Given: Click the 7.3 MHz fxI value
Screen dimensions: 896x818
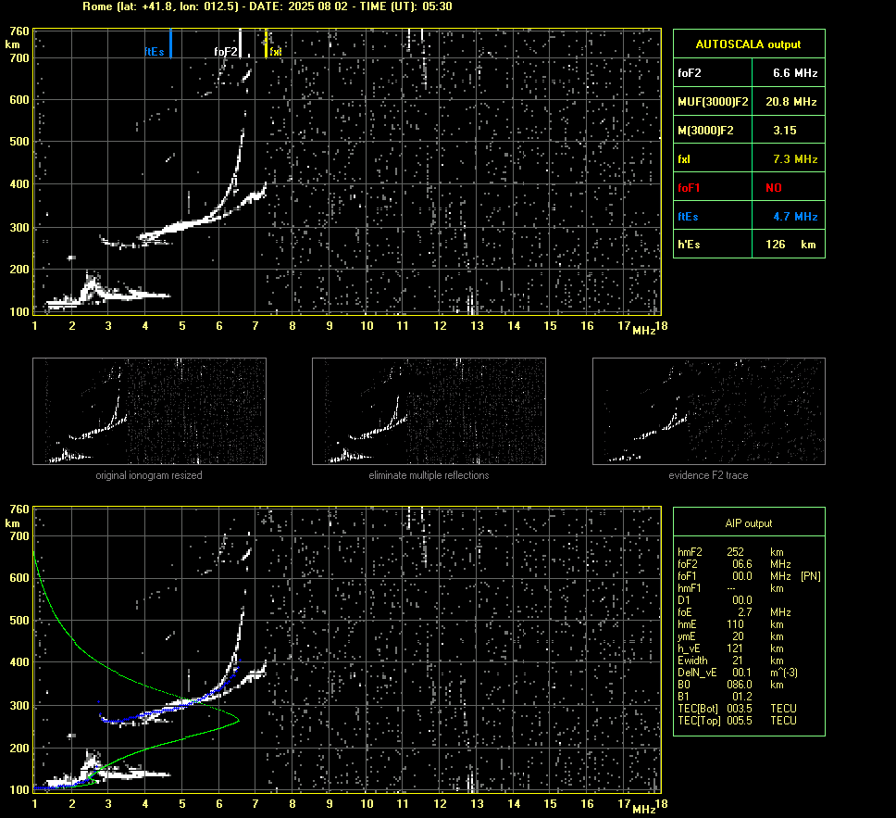Looking at the screenshot, I should [795, 159].
